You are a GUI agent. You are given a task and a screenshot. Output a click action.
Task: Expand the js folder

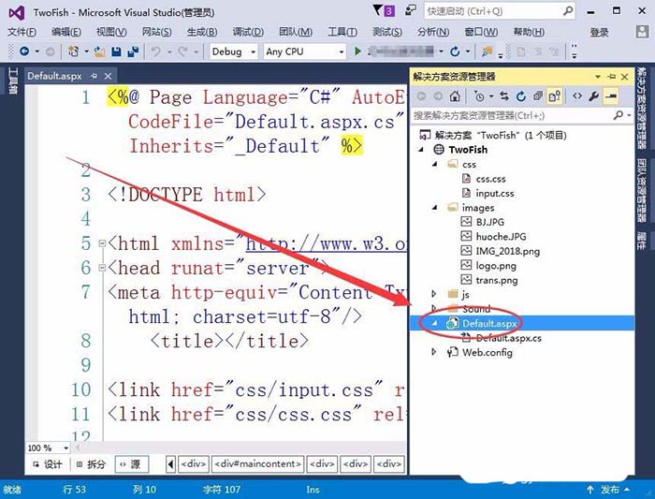(x=434, y=294)
